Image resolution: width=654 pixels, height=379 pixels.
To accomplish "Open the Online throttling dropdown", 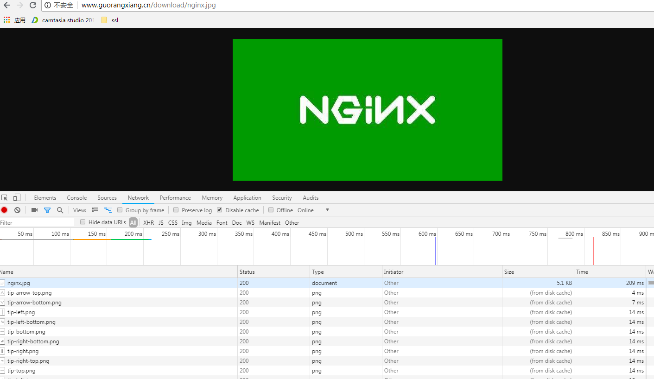I will pyautogui.click(x=313, y=210).
